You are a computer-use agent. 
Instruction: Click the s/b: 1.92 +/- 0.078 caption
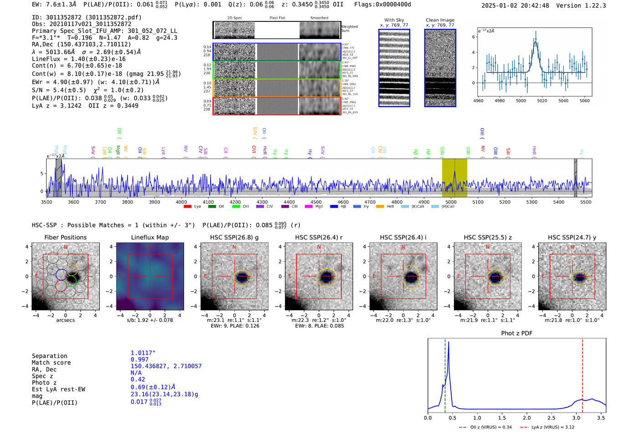pyautogui.click(x=150, y=320)
